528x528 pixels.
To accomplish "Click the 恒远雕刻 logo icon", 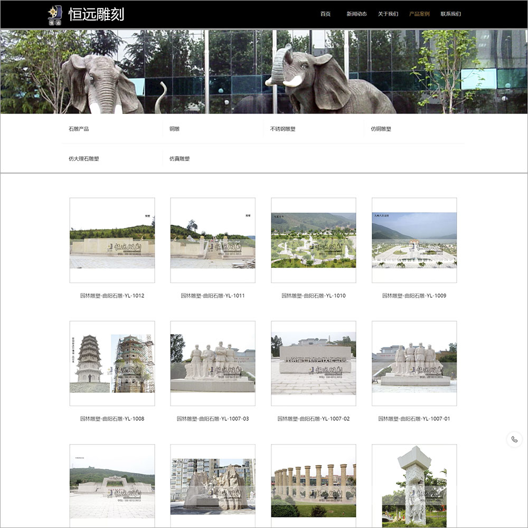I will (54, 14).
